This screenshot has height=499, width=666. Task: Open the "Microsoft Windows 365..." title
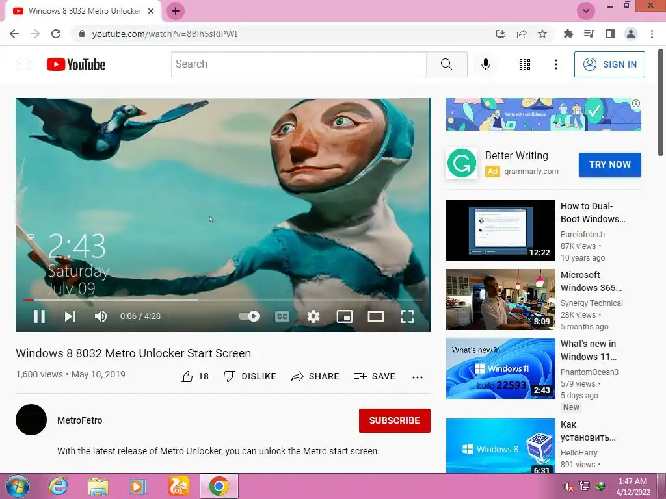[x=591, y=281]
